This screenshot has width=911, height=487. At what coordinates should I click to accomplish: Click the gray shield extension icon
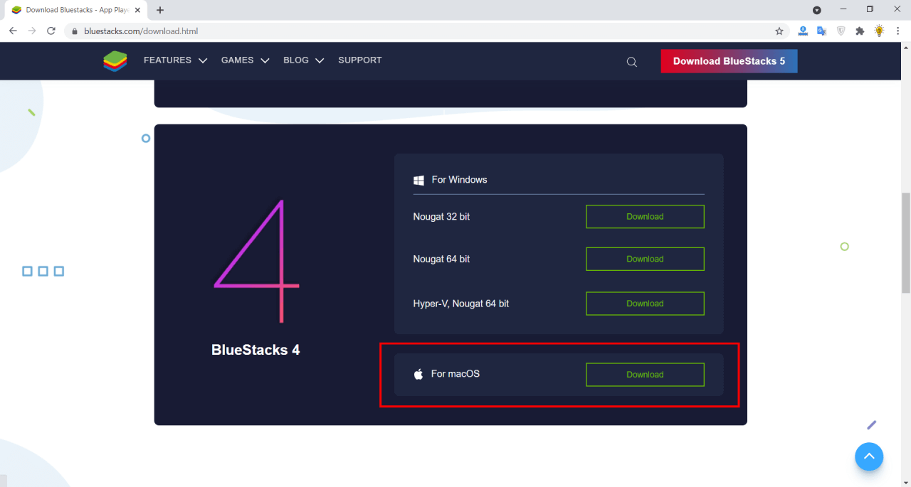click(841, 31)
